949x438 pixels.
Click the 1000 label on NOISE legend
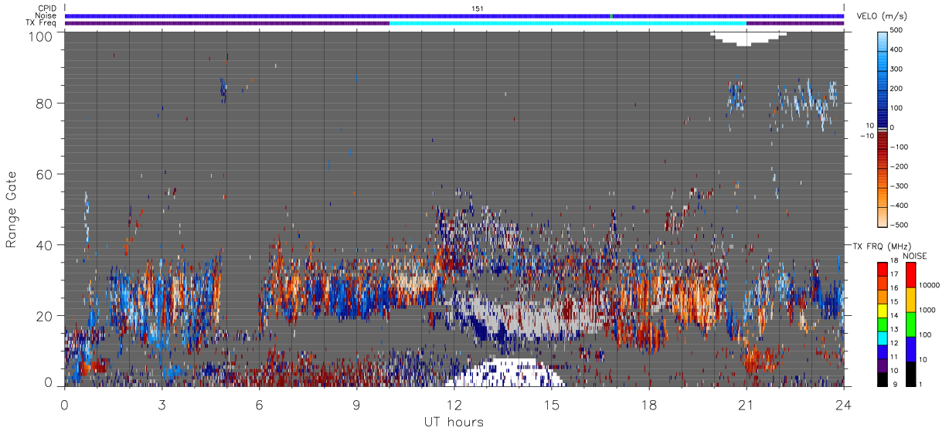tap(927, 310)
